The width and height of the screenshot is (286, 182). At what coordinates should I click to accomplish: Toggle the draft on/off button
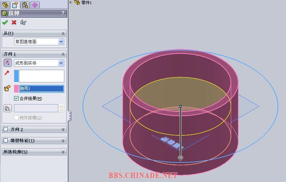pos(8,108)
